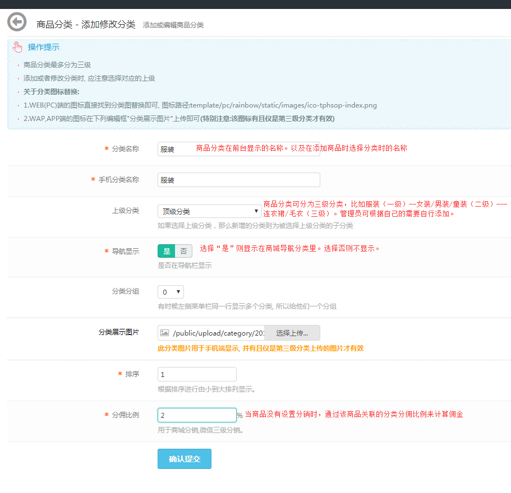This screenshot has width=511, height=493.
Task: Click the image icon in 分类展示图片 field
Action: click(163, 332)
